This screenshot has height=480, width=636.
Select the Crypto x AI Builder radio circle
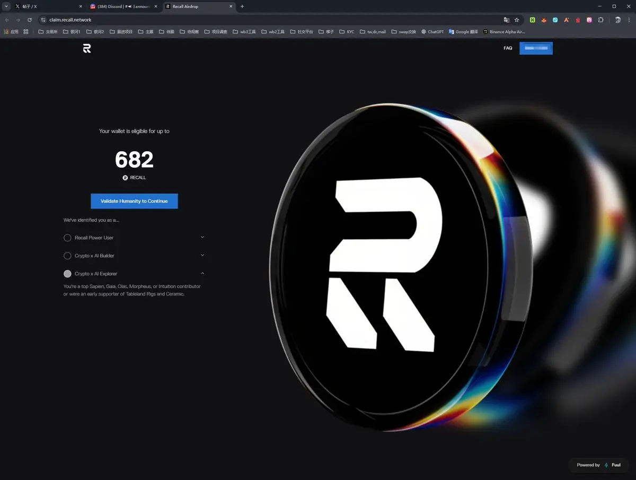(x=67, y=256)
